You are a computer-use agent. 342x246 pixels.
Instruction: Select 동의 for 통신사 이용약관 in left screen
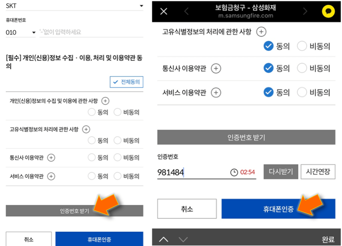click(91, 157)
